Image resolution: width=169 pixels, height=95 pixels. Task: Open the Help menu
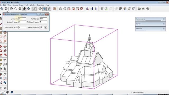pos(48,5)
